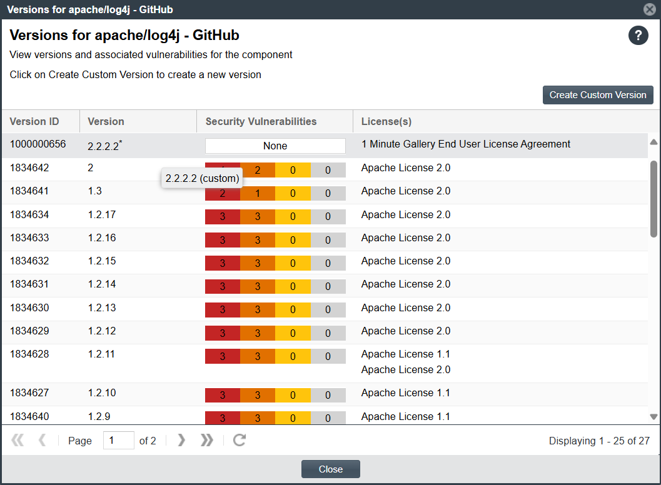Jump to the last page arrow
The width and height of the screenshot is (661, 485).
tap(207, 441)
